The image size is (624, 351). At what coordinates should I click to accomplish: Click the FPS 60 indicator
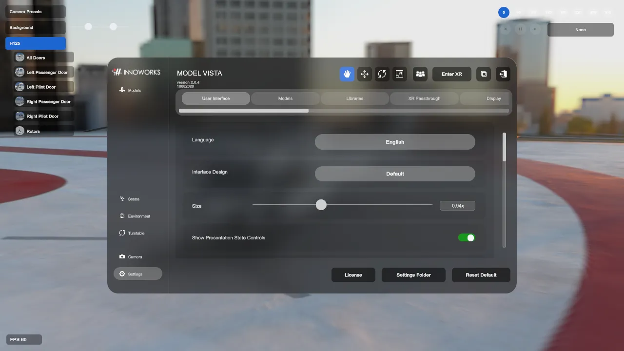pos(24,339)
